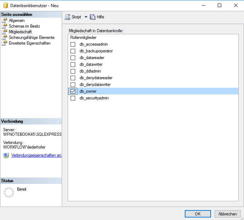Viewport: 244px width, 220px height.
Task: Select the Allgemein page icon
Action: (x=4, y=21)
